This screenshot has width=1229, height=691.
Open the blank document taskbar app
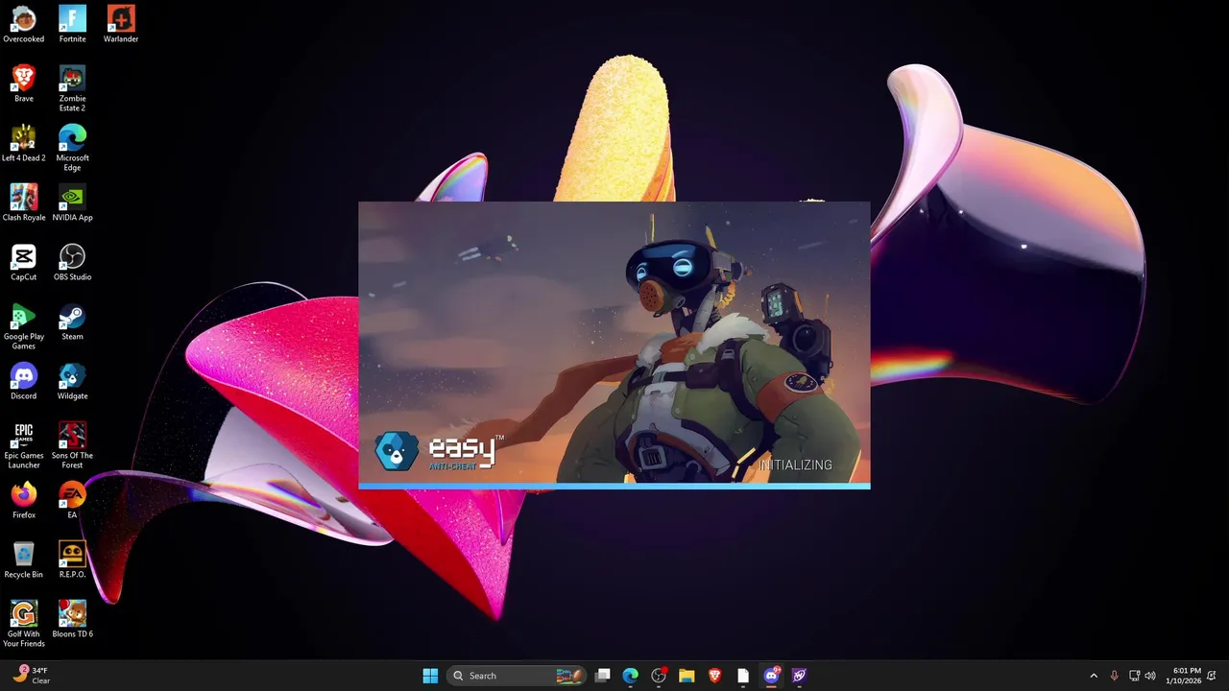tap(742, 676)
